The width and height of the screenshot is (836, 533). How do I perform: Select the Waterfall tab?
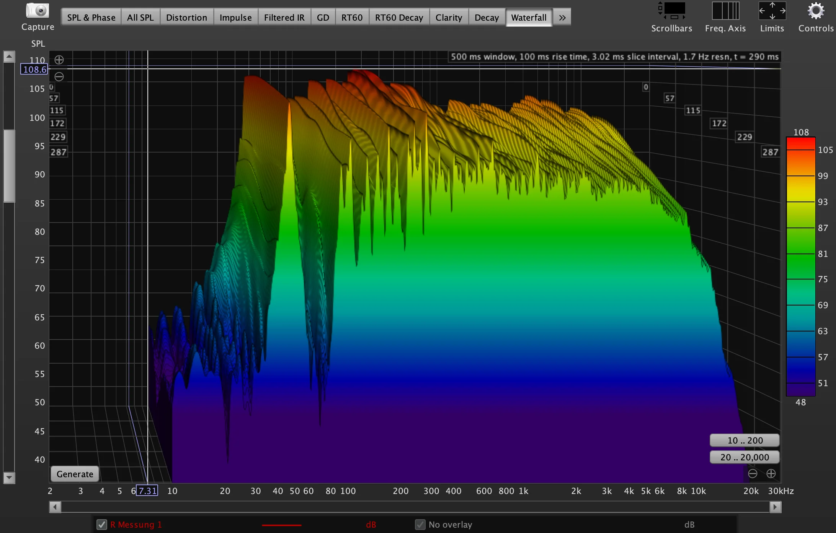(529, 18)
